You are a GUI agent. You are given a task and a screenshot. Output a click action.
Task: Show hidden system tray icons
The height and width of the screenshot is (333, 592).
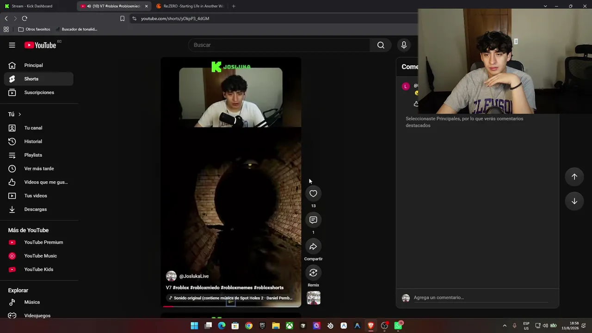coord(505,326)
